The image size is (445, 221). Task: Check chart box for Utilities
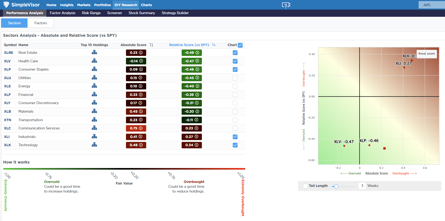click(x=235, y=78)
